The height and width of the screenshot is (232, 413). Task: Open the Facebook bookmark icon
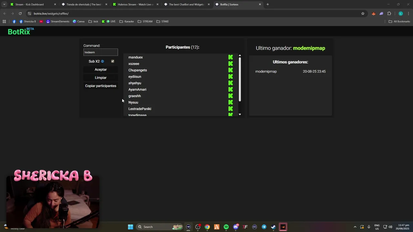point(14,22)
